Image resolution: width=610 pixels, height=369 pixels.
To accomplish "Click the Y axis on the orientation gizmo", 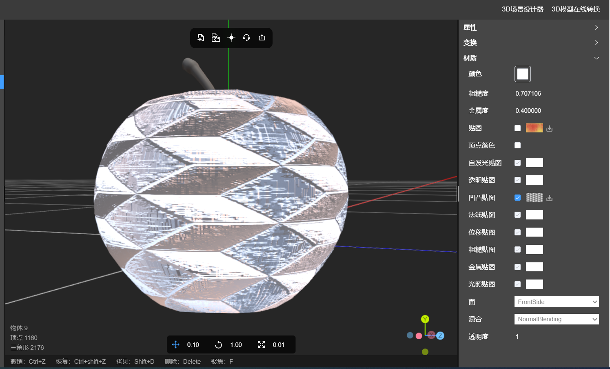I will (425, 319).
